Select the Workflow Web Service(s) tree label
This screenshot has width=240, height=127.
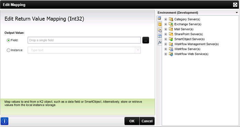point(191,54)
